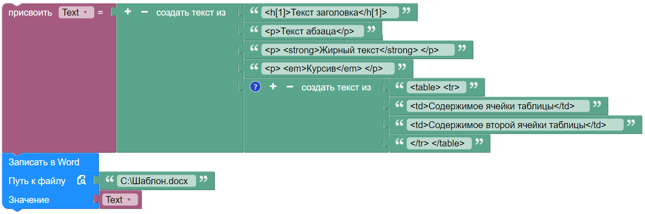This screenshot has height=214, width=645.
Task: Edit the </tr> </table> text field
Action: pyautogui.click(x=439, y=143)
